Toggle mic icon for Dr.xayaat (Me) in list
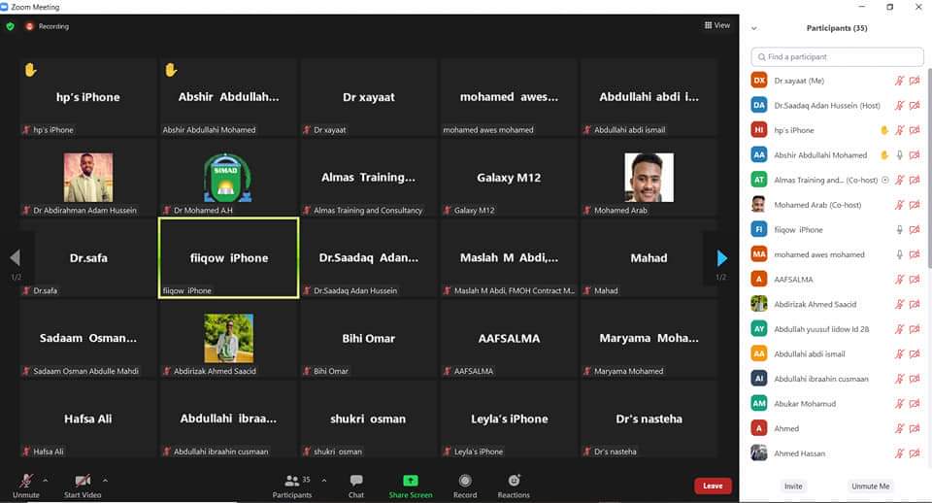The height and width of the screenshot is (503, 932). click(899, 81)
